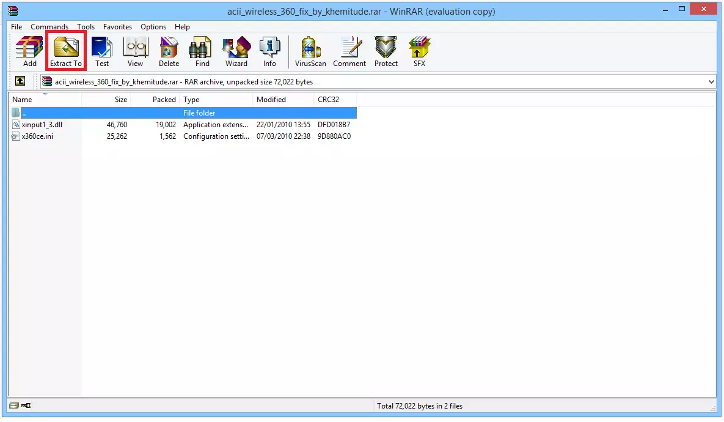This screenshot has height=422, width=724.
Task: Click the WinRAR title bar icon
Action: pos(13,10)
